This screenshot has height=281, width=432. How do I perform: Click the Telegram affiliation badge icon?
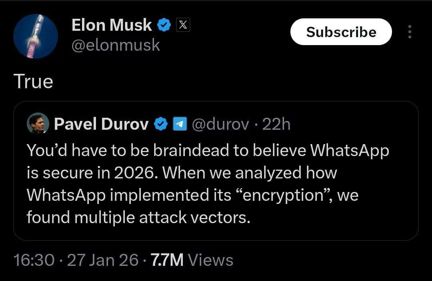click(x=179, y=125)
